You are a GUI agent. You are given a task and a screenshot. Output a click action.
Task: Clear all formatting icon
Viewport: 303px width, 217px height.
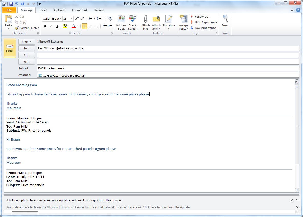[110, 19]
